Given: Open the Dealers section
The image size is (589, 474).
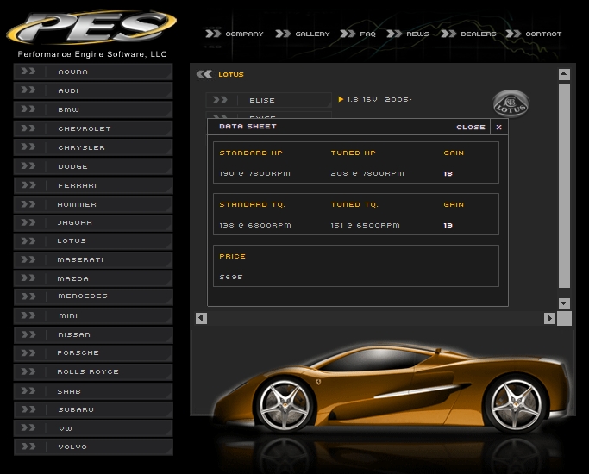Looking at the screenshot, I should [468, 34].
